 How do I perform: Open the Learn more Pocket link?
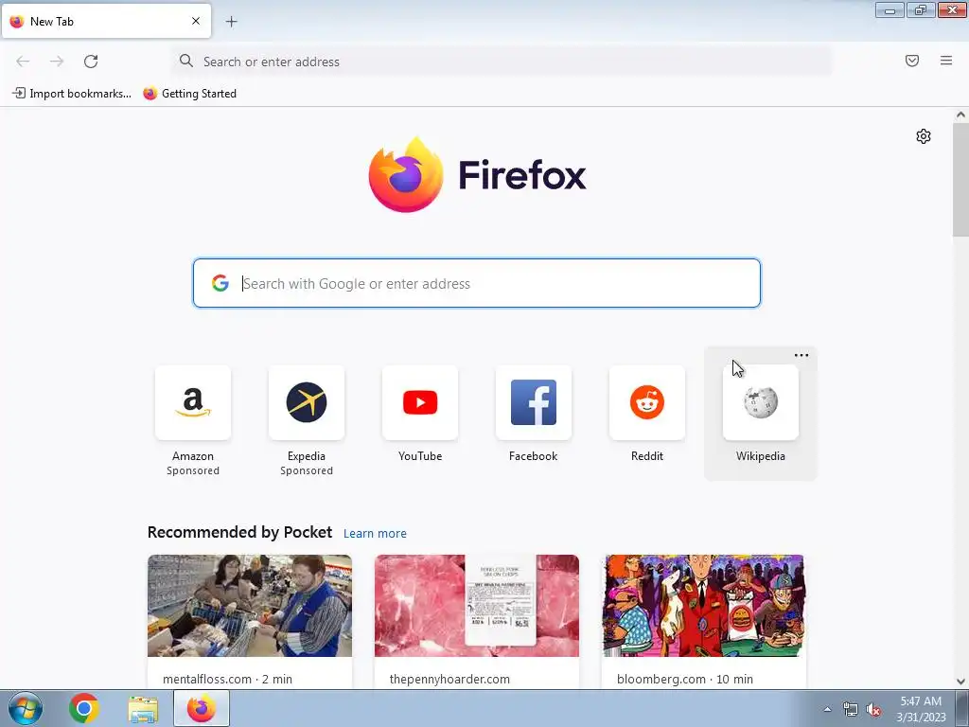pyautogui.click(x=375, y=534)
